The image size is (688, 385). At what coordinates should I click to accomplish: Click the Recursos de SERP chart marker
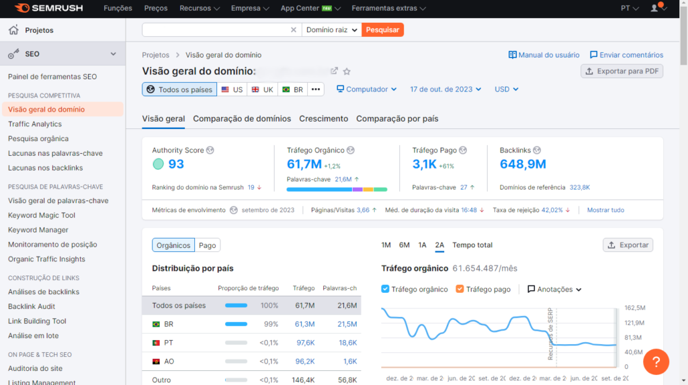pos(550,334)
